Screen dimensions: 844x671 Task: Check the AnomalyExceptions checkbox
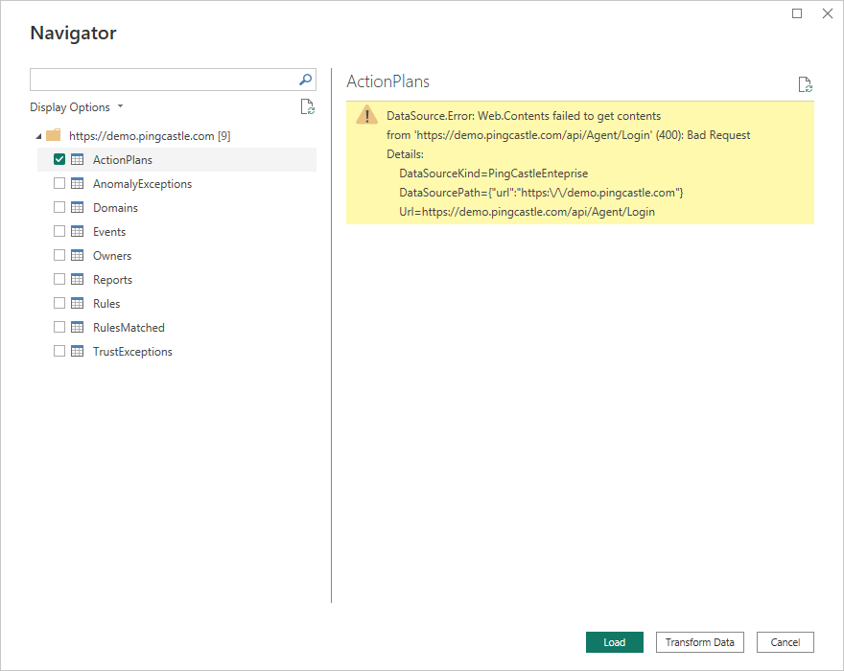point(59,183)
